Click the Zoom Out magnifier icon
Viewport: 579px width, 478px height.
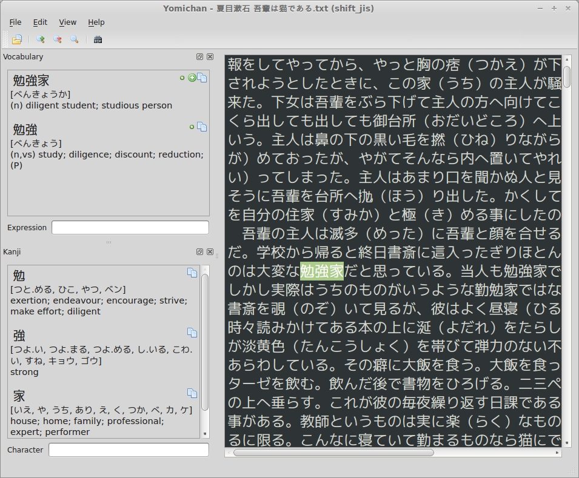tap(57, 39)
